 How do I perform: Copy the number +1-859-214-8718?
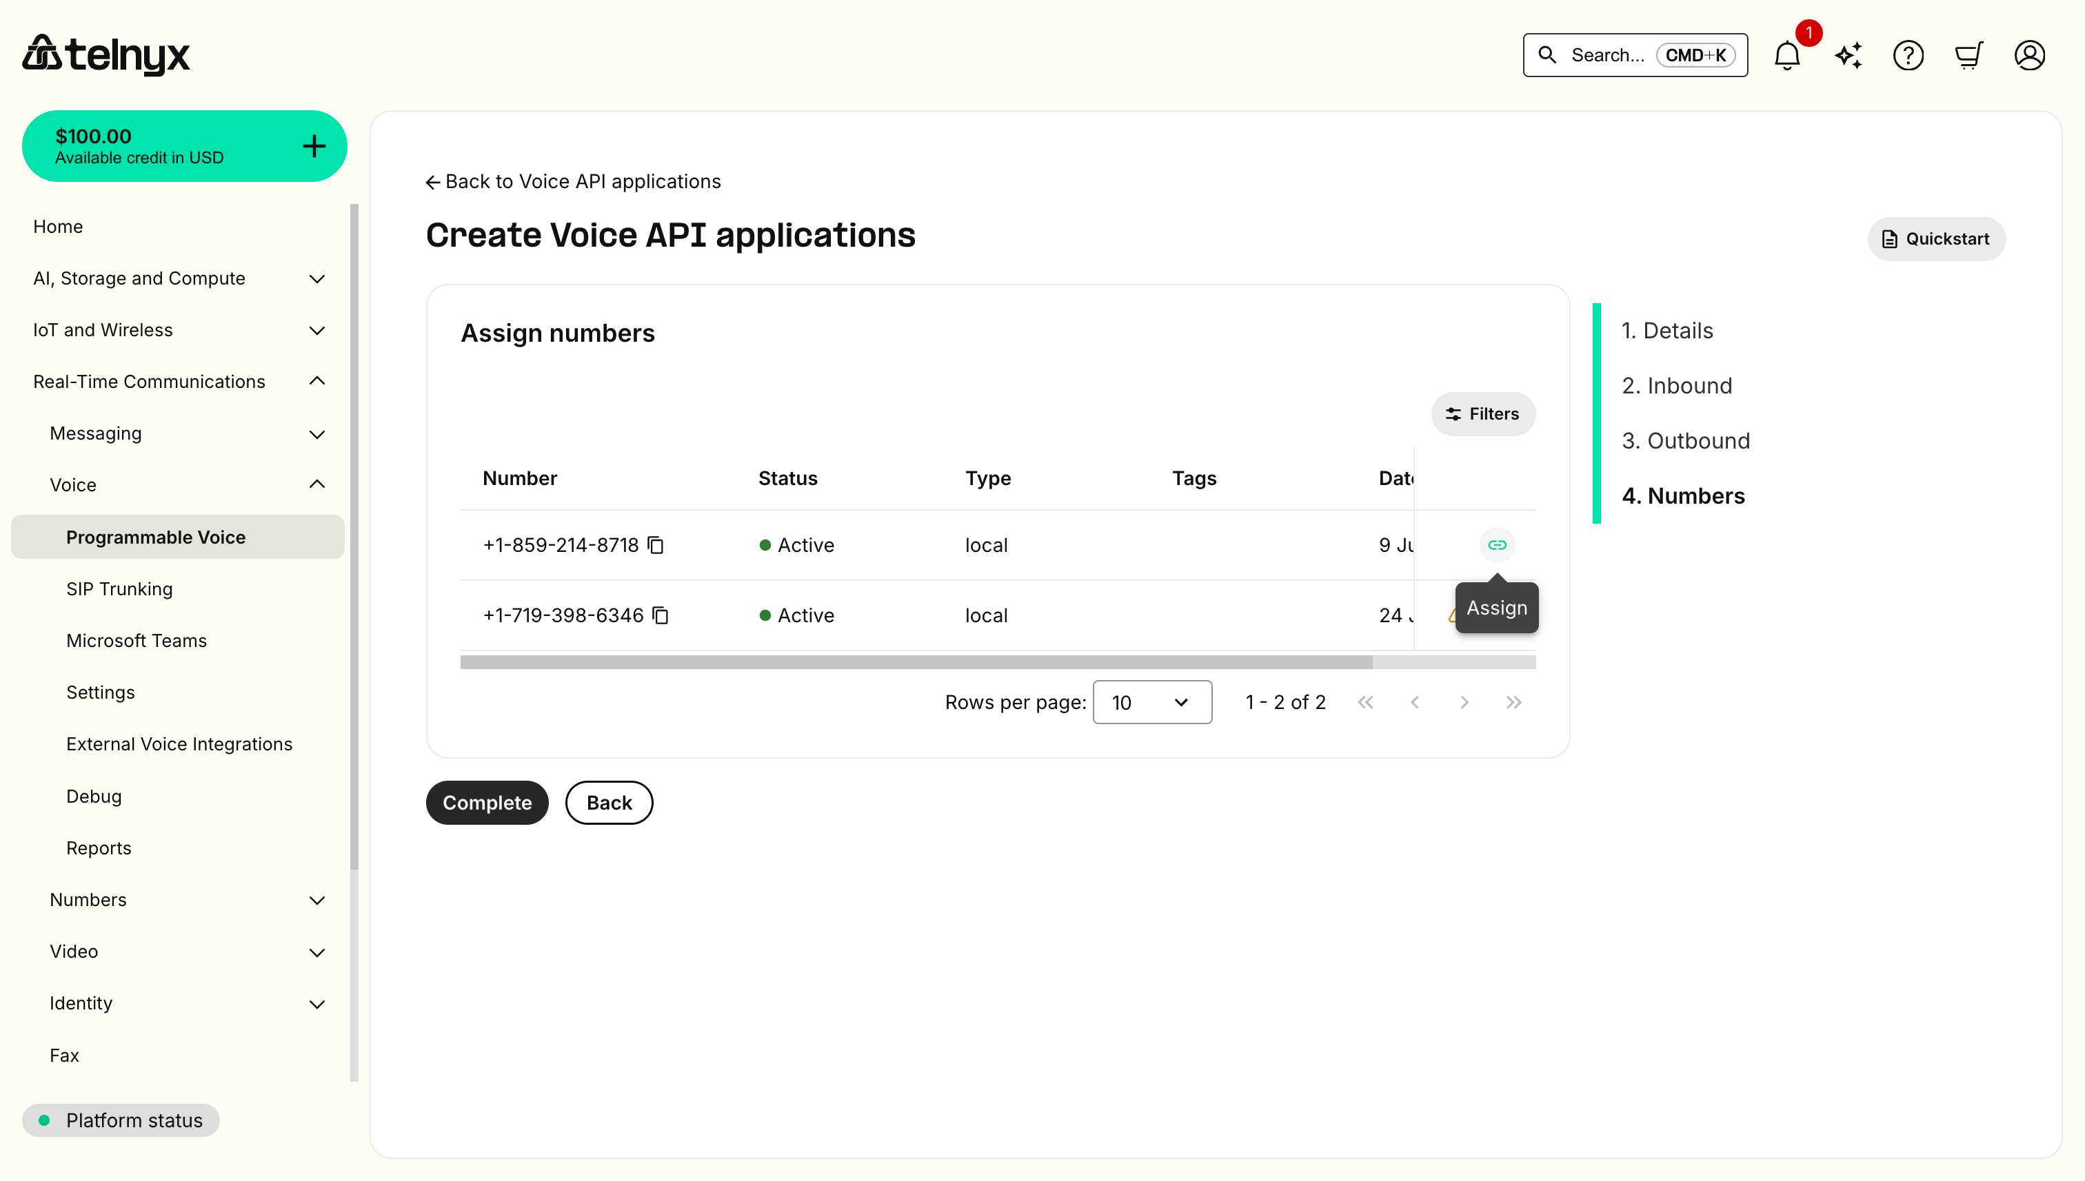655,544
